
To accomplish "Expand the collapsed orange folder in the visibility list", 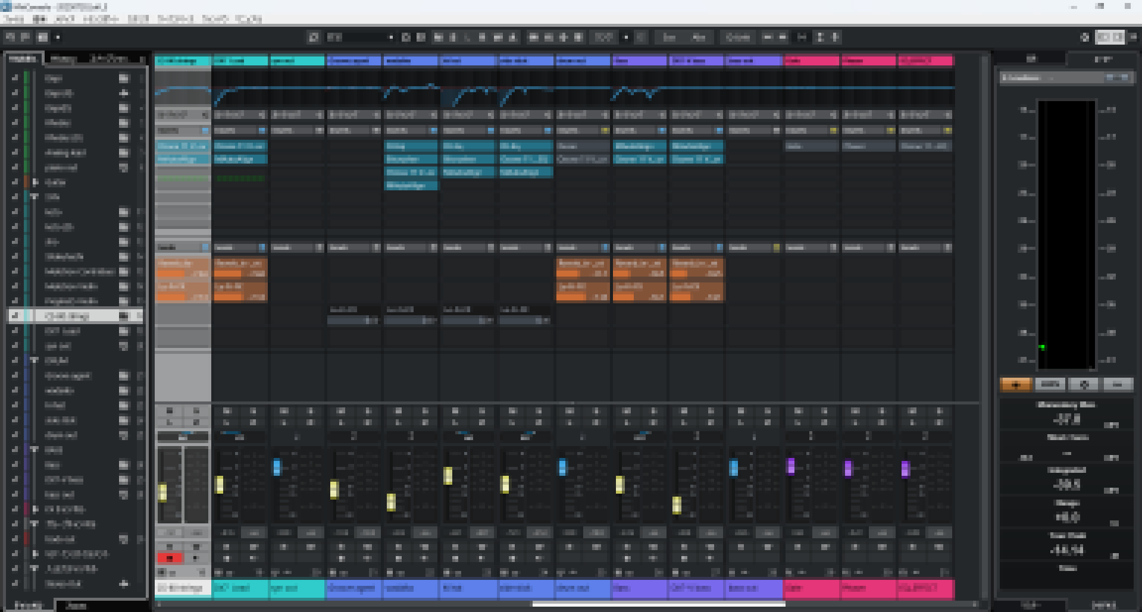I will click(35, 182).
